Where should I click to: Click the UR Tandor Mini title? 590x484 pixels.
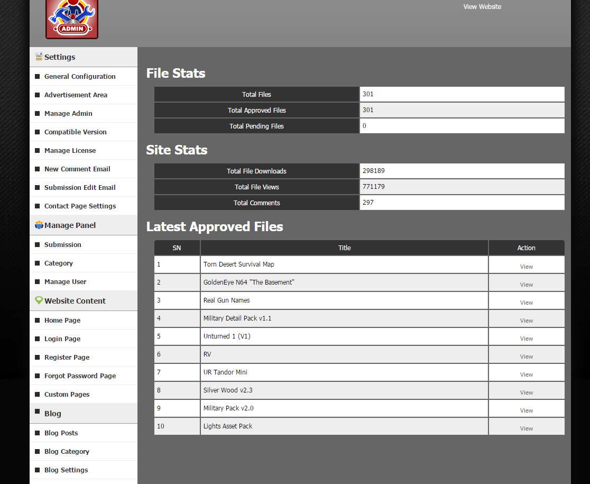[225, 372]
